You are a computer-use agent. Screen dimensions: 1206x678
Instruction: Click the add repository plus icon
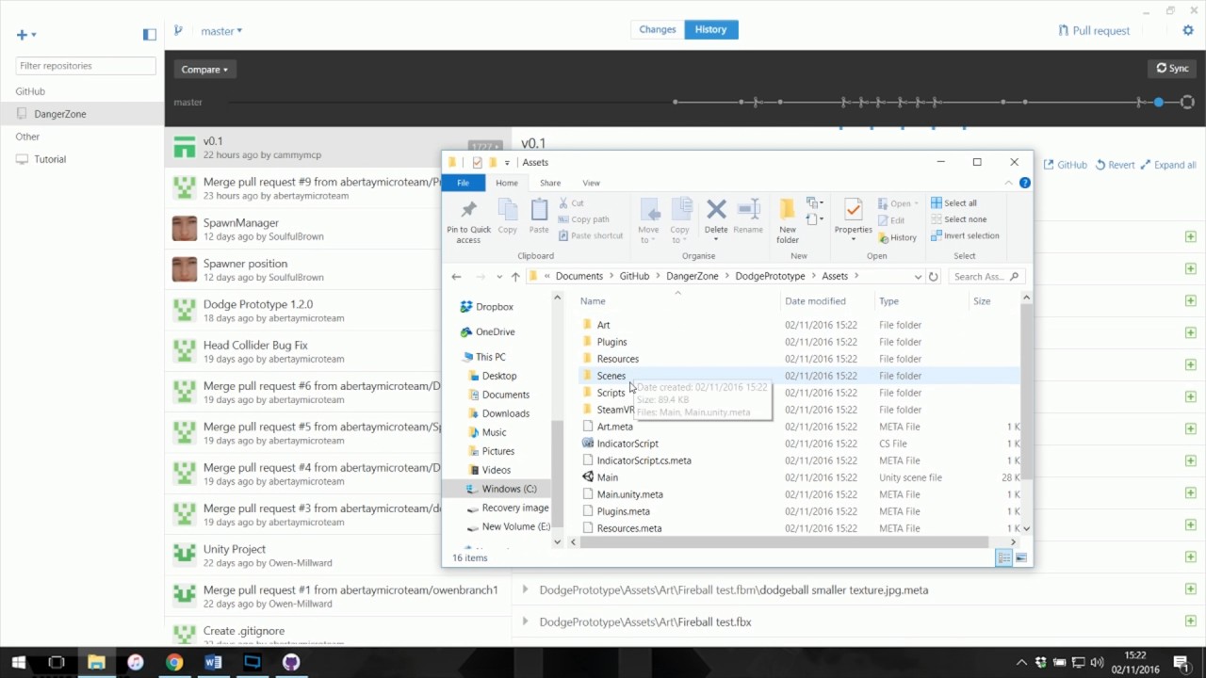pos(22,35)
